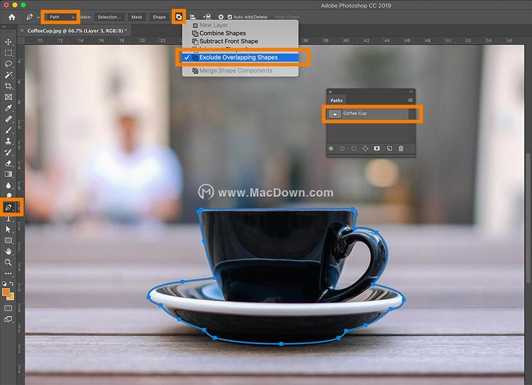Choose Exclude Overlapping Shapes
The image size is (532, 385).
point(240,57)
